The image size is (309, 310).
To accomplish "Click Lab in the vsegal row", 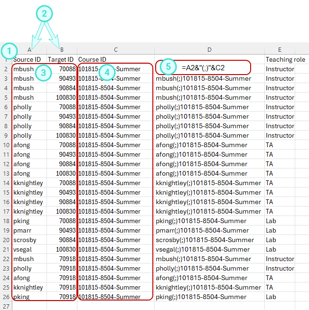I will 280,249.
